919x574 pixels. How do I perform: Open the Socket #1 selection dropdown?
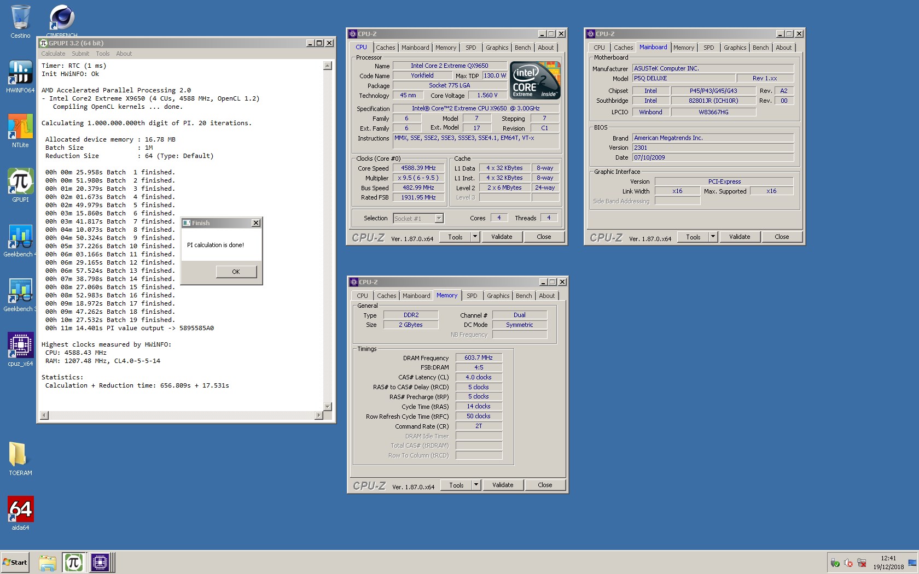tap(418, 218)
